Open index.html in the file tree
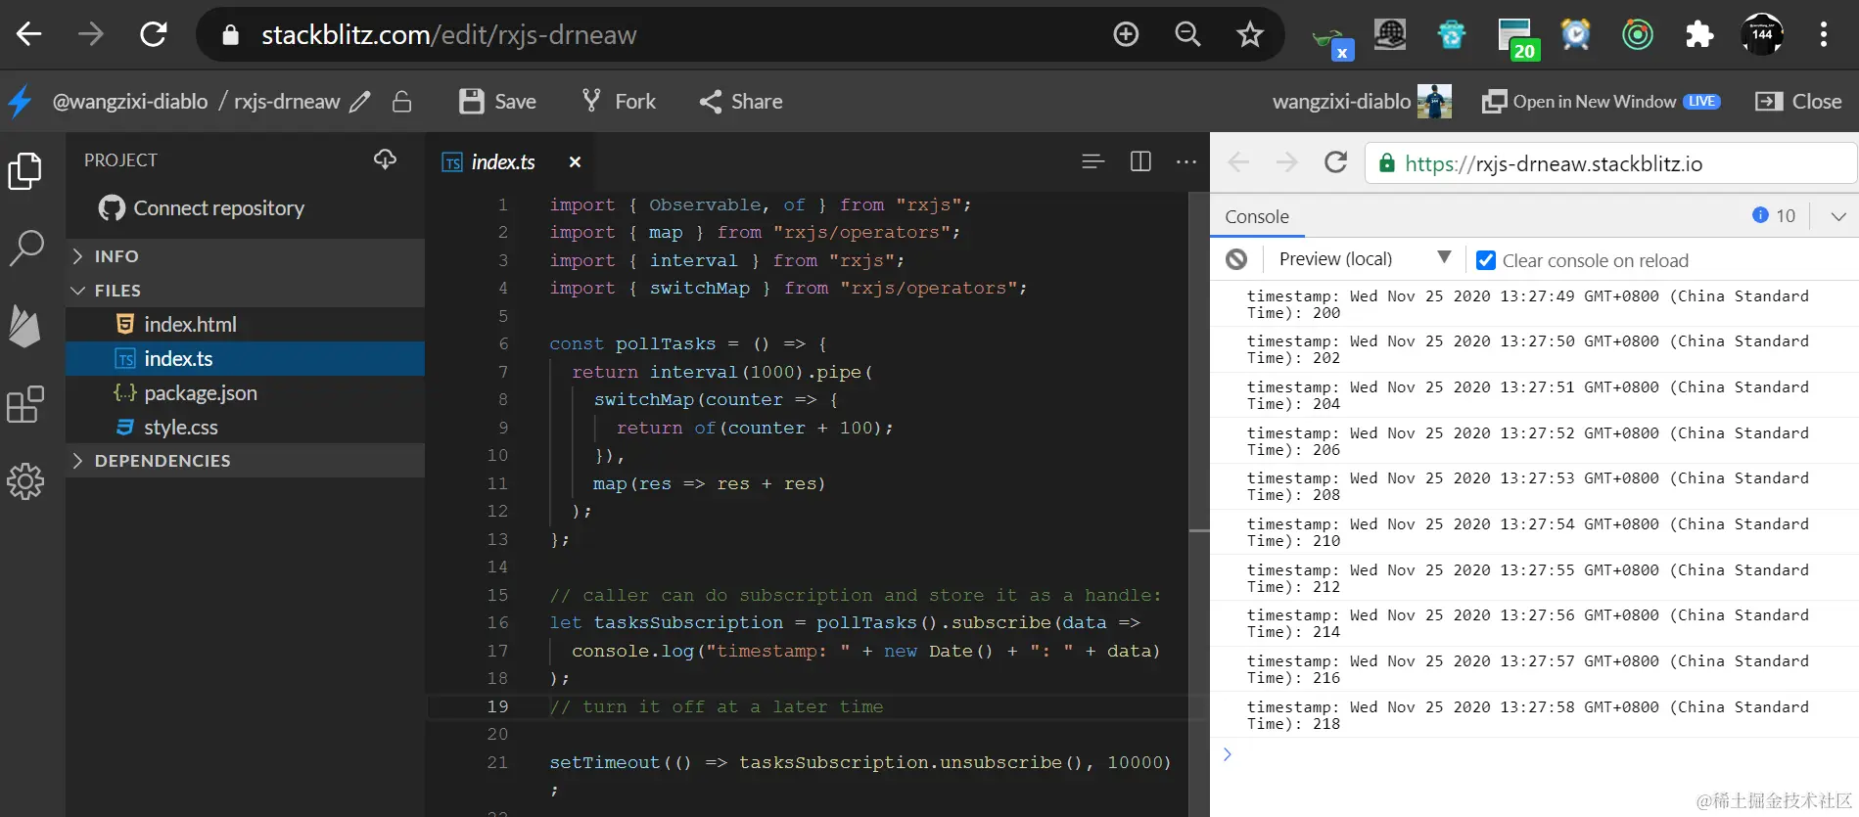The height and width of the screenshot is (817, 1859). (x=245, y=324)
